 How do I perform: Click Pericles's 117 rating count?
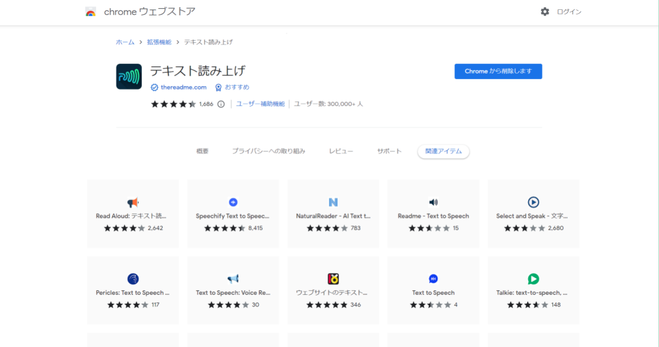[156, 305]
